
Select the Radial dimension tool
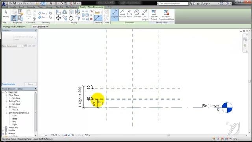coord(130,14)
